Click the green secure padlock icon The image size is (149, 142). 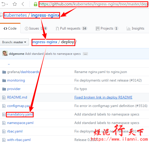coord(35,4)
